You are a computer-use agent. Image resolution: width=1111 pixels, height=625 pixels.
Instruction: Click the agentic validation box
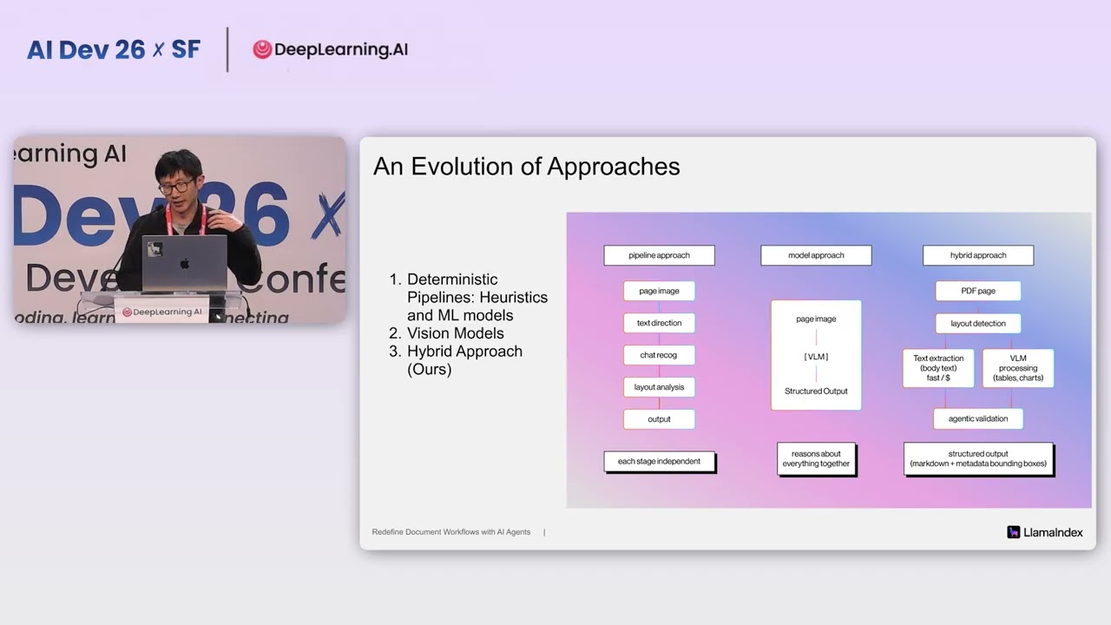tap(978, 418)
